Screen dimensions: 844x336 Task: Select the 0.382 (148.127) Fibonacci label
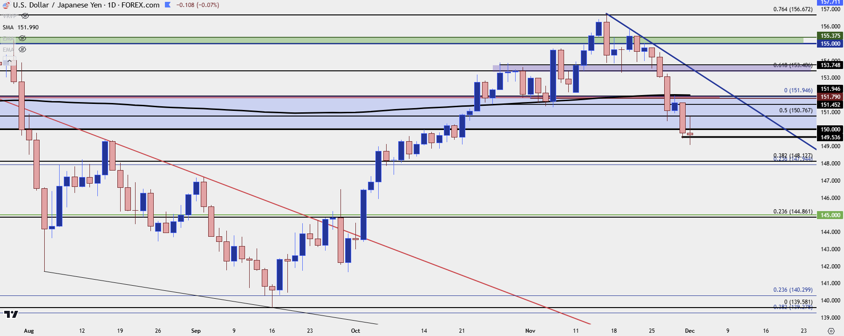coord(793,155)
